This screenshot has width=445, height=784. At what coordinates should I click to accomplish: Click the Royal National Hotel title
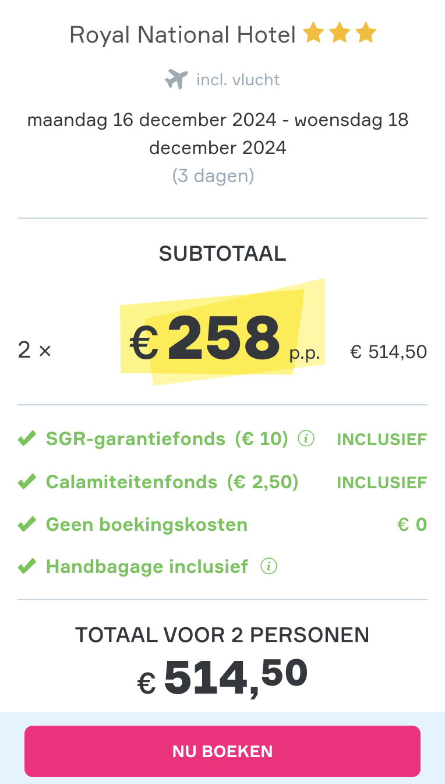coord(183,35)
